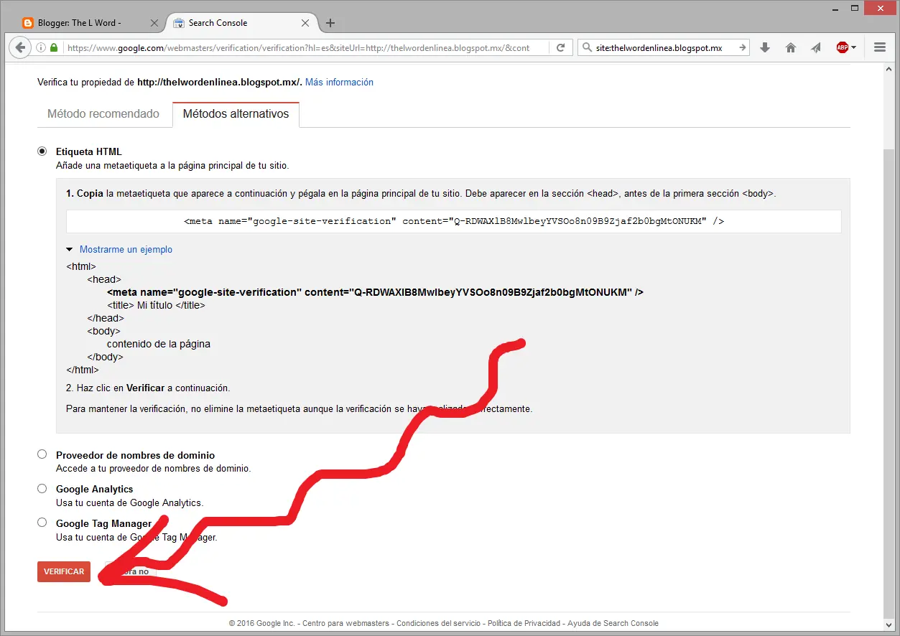The height and width of the screenshot is (636, 900).
Task: Open the Más información link
Action: 339,83
